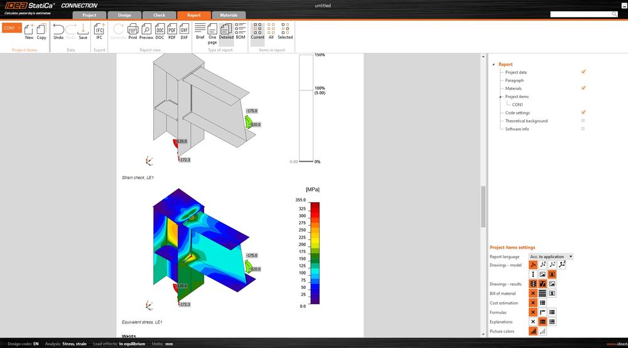Print the report
Screen dimensions: 628x348
(x=133, y=31)
